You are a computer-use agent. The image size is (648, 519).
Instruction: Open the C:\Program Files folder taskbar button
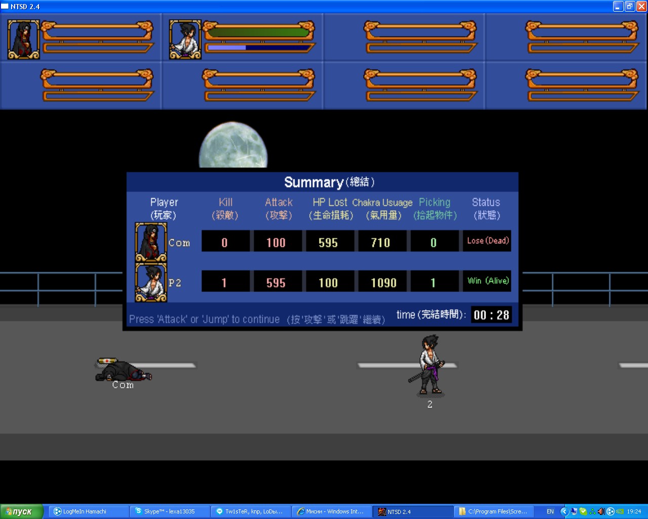click(x=494, y=511)
